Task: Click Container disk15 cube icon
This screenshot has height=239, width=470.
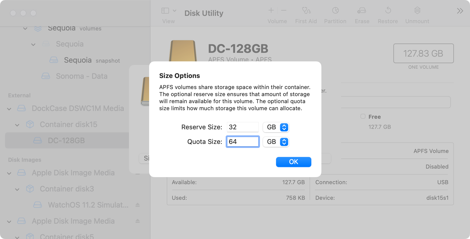Action: [x=30, y=124]
